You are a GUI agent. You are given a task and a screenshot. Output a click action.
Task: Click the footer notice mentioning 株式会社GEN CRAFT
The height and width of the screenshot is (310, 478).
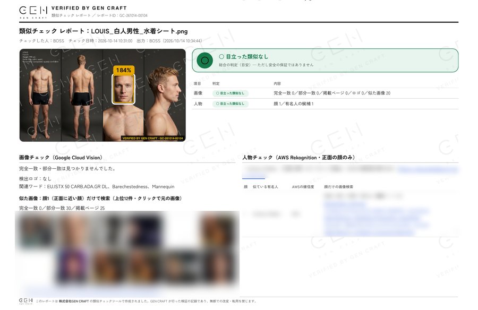(147, 301)
